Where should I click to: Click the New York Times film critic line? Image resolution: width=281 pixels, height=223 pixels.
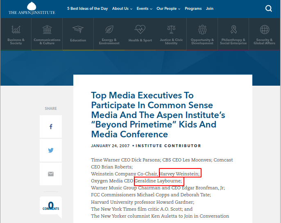pyautogui.click(x=142, y=209)
